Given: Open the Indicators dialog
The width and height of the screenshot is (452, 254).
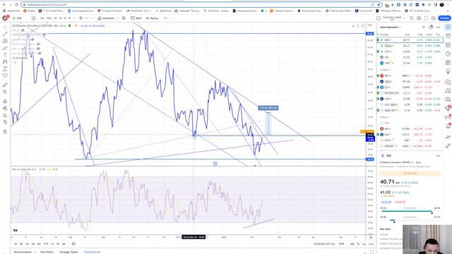Looking at the screenshot, I should pos(106,18).
